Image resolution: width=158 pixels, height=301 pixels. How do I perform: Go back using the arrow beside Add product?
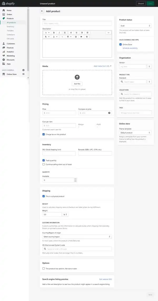coord(42,11)
